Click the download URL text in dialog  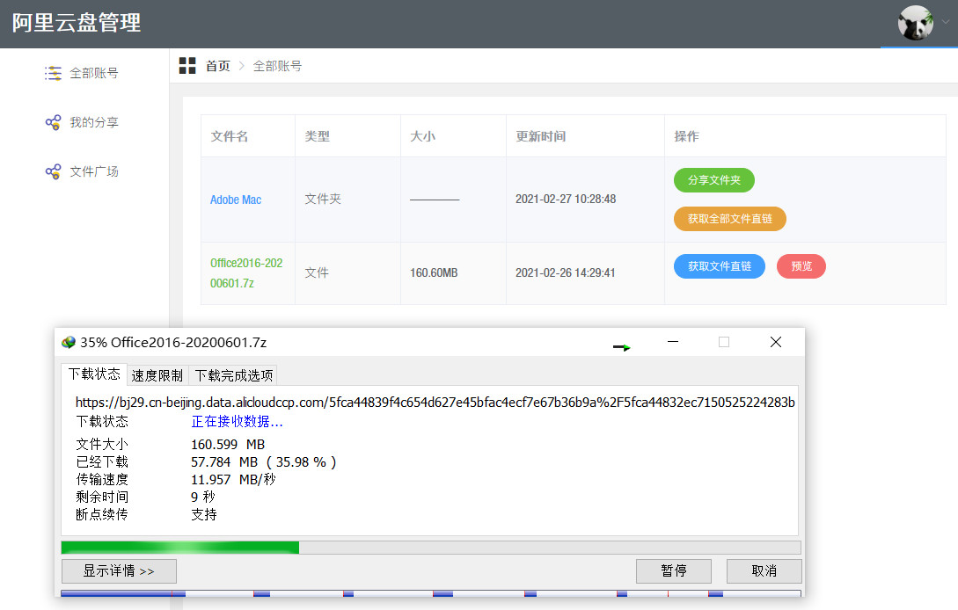[435, 402]
